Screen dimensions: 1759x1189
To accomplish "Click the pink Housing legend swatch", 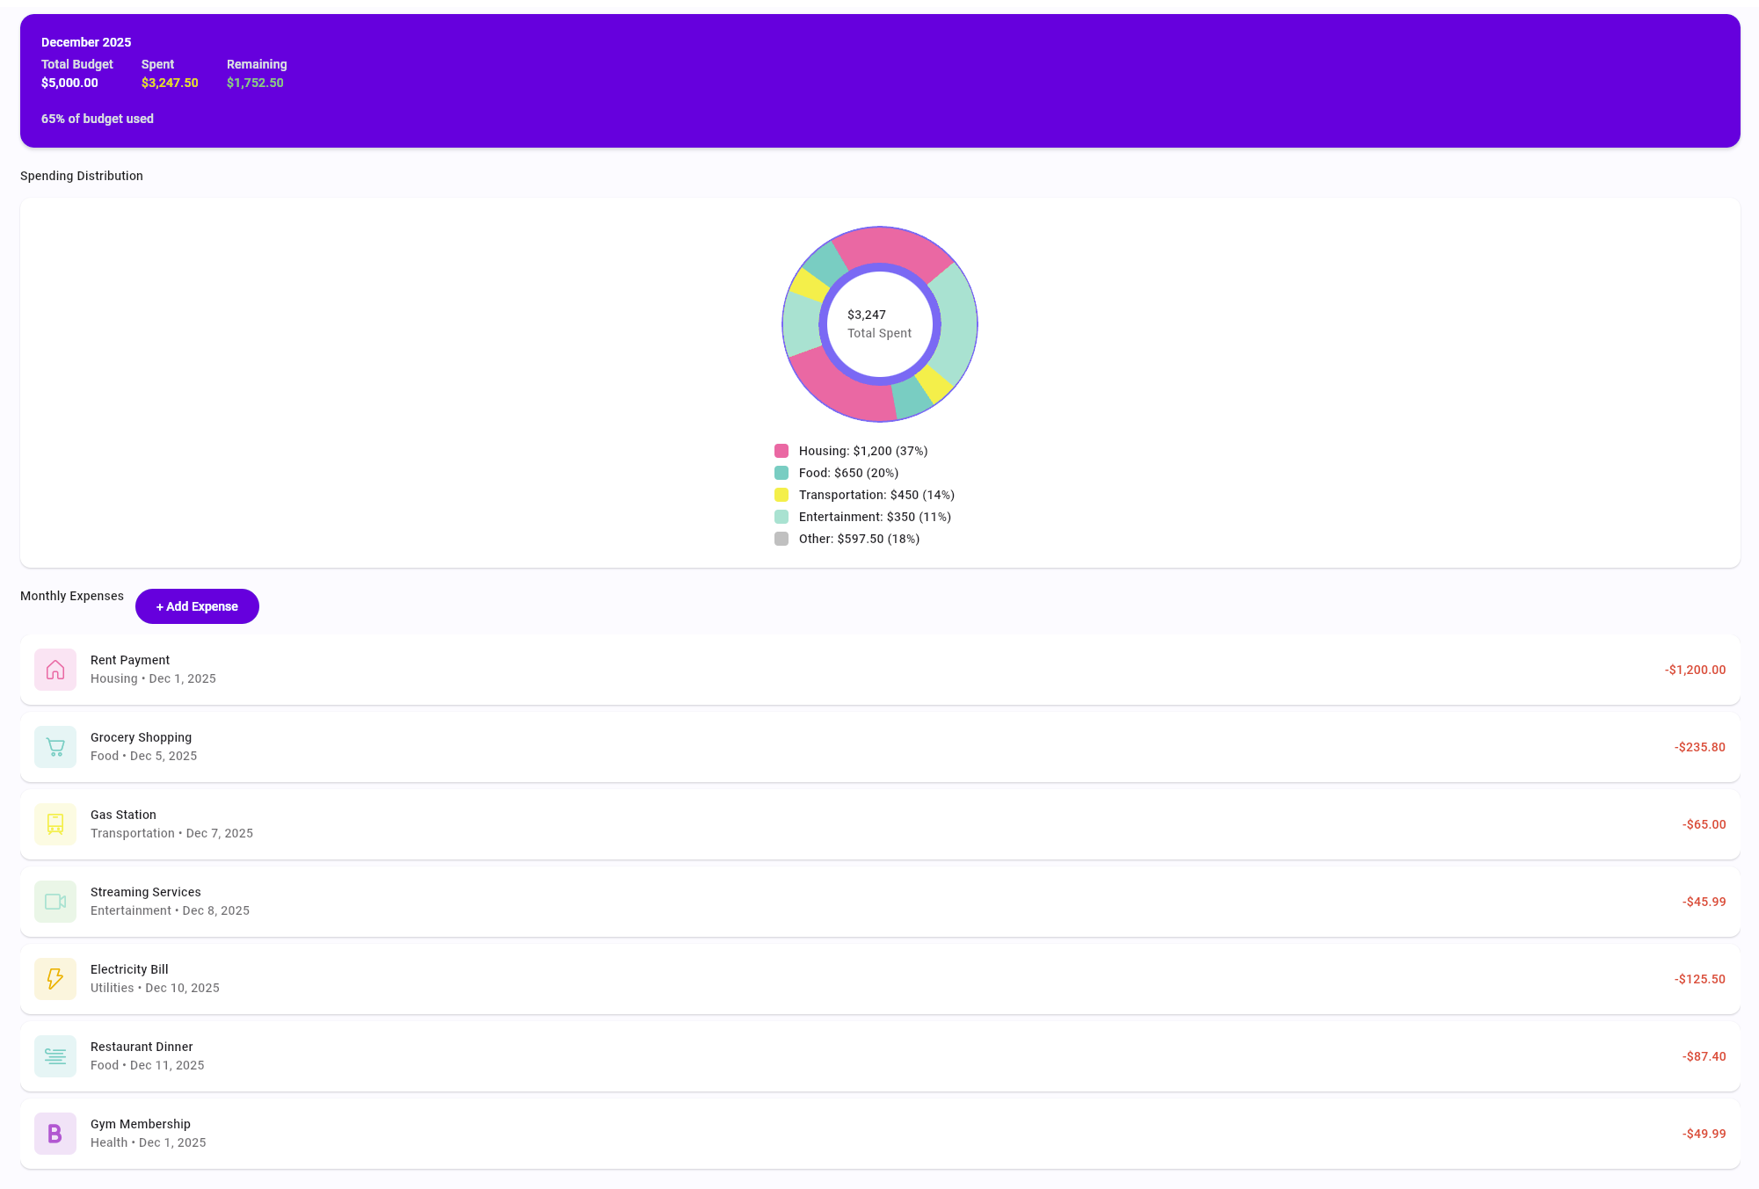I will click(781, 451).
